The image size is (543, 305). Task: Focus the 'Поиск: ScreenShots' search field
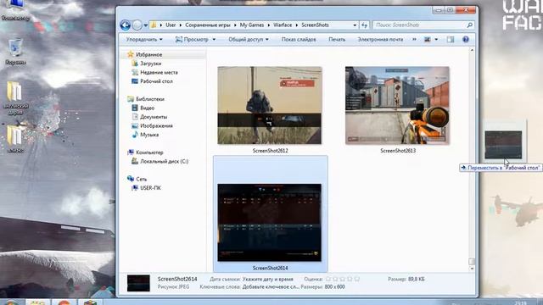pyautogui.click(x=419, y=25)
